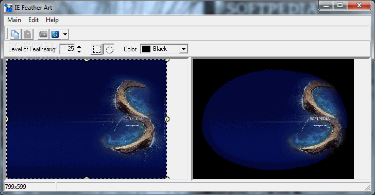Select the rectangular feather shape
375x195 pixels.
(97, 49)
